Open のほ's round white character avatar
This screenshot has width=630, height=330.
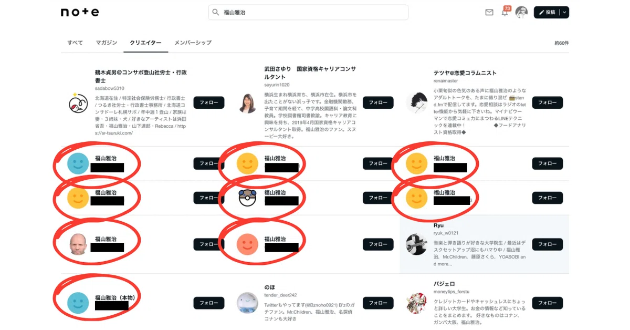tap(247, 303)
